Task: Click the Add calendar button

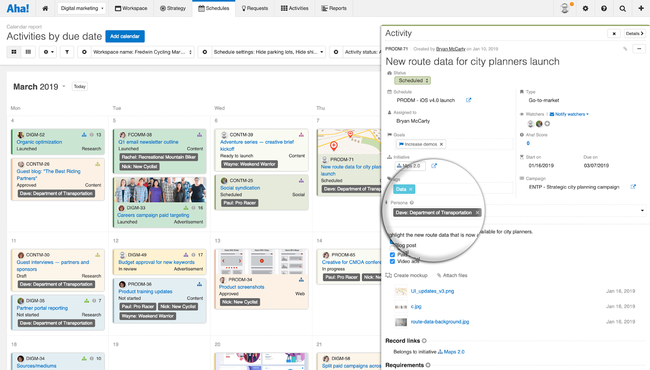Action: [x=125, y=36]
